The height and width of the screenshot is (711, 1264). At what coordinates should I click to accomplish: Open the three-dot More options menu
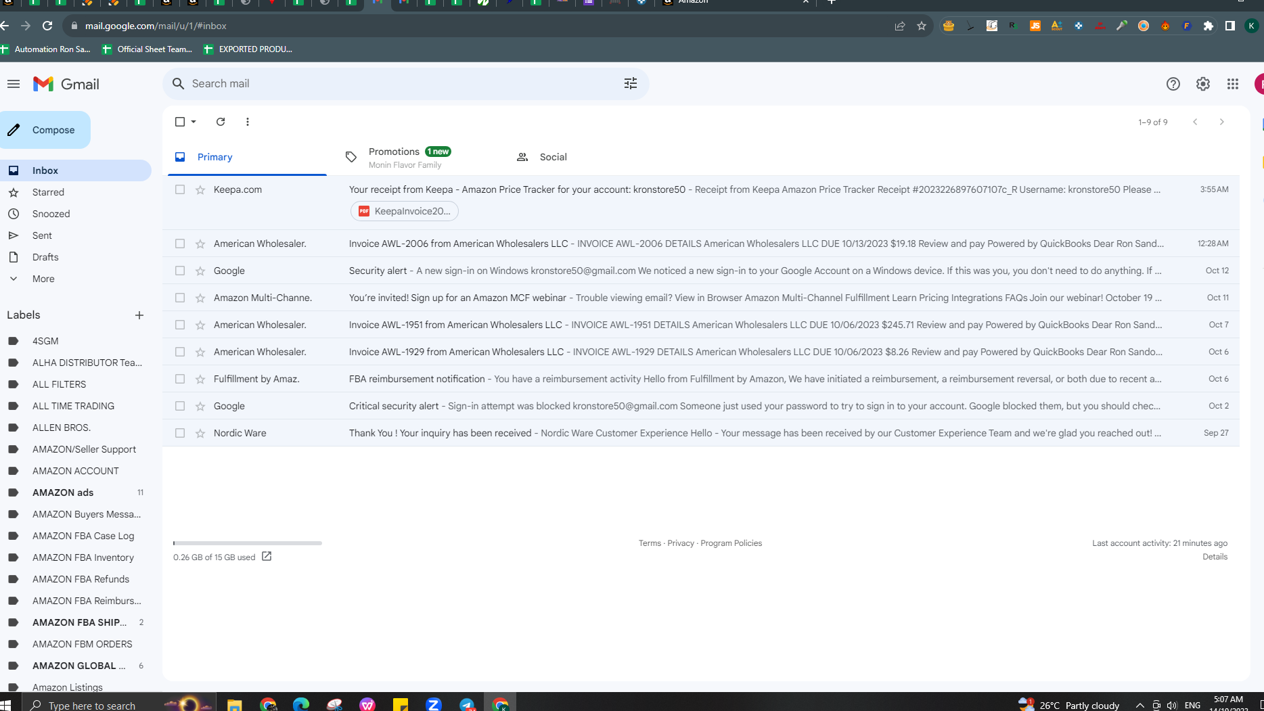tap(248, 122)
